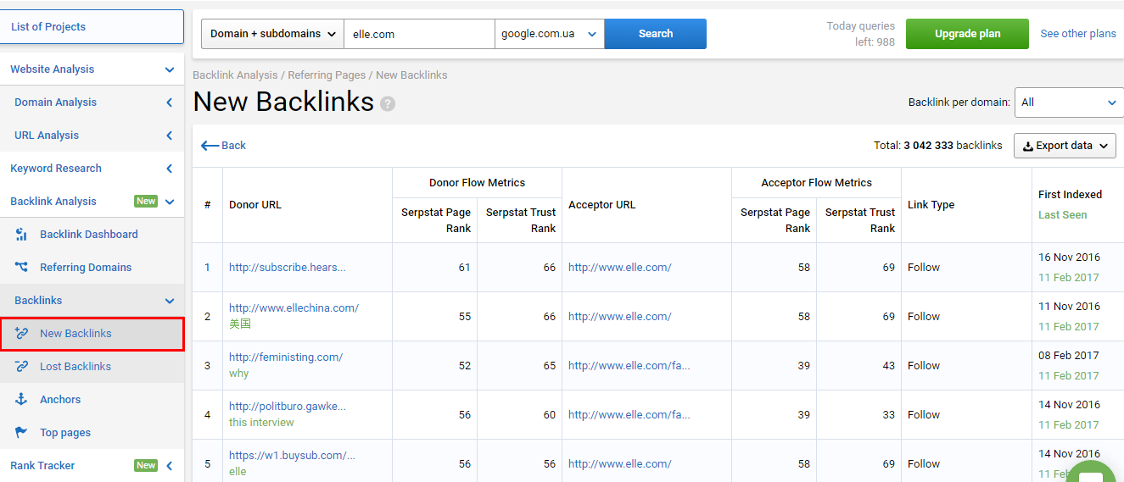
Task: Open the Domain + subdomains dropdown
Action: point(272,34)
